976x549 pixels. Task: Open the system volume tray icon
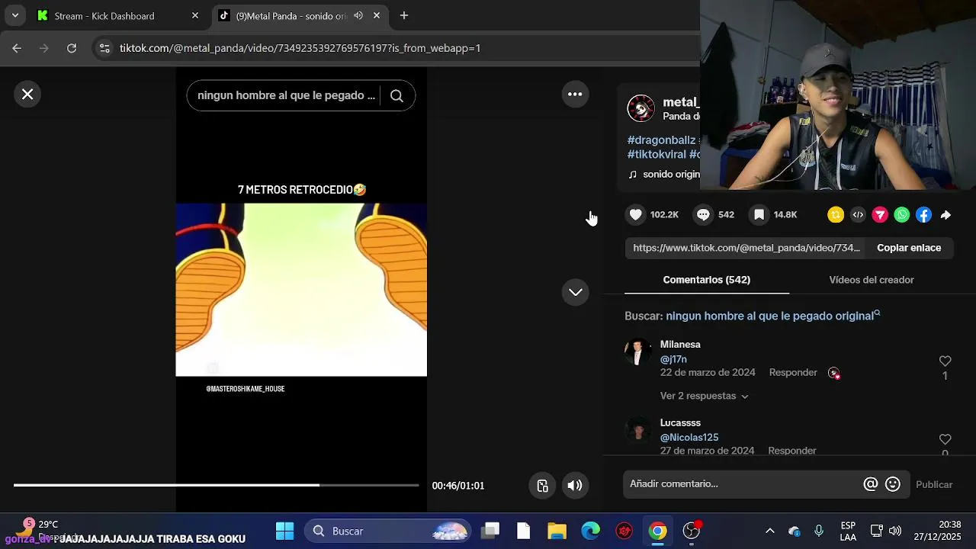point(895,531)
